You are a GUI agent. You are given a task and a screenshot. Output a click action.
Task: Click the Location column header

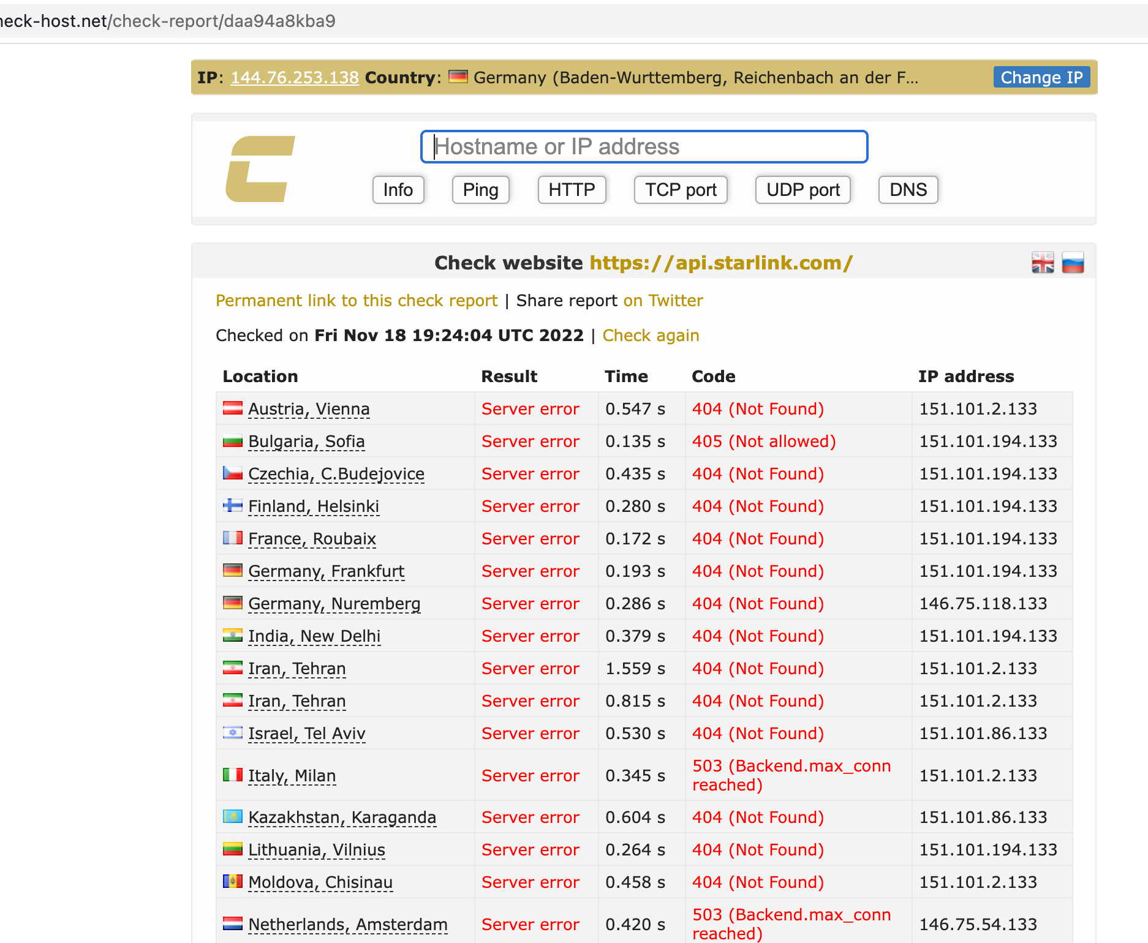pyautogui.click(x=260, y=377)
